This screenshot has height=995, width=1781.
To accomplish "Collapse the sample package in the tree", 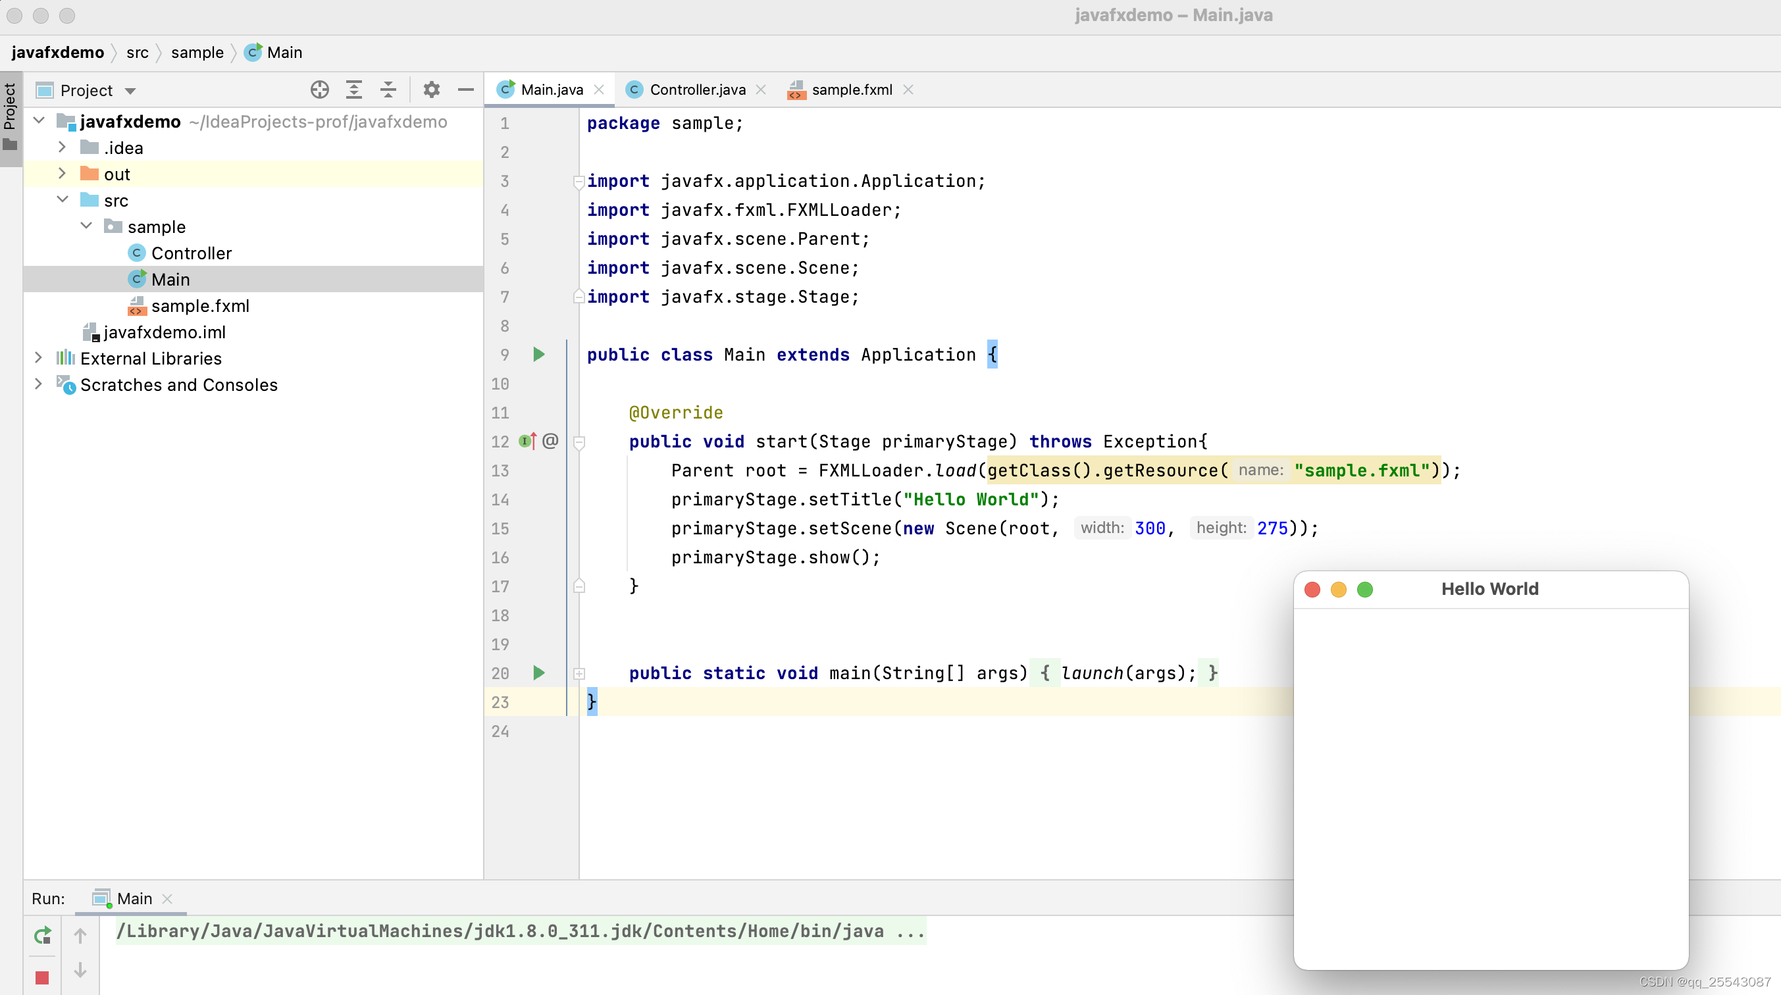I will [x=86, y=226].
